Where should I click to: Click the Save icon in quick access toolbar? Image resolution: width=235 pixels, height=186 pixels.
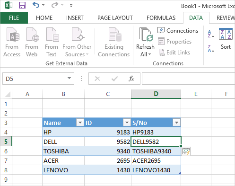pyautogui.click(x=22, y=5)
